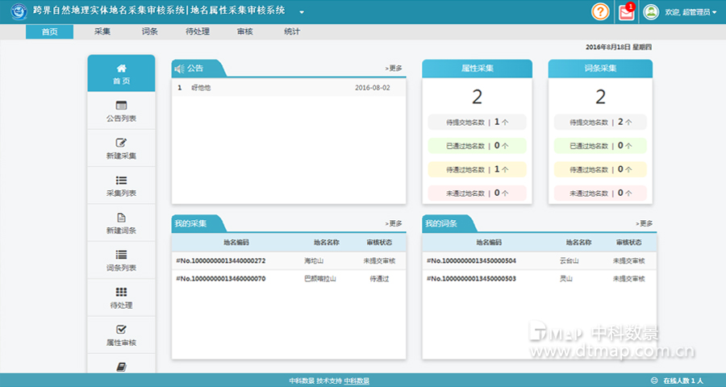Click 更多 in the 我的词条 panel
The image size is (726, 387).
(x=645, y=223)
